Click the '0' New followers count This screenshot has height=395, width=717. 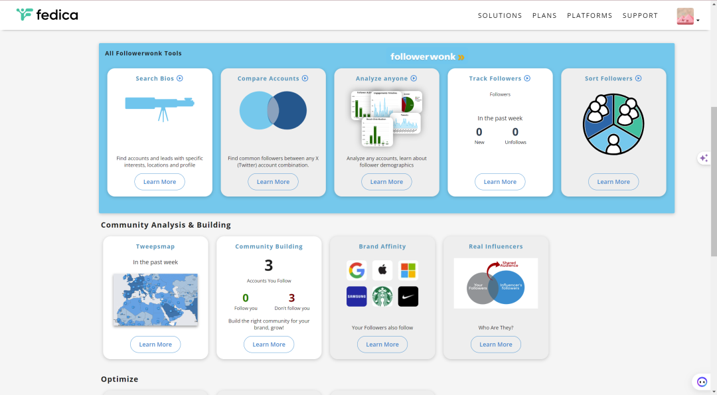[x=479, y=132]
